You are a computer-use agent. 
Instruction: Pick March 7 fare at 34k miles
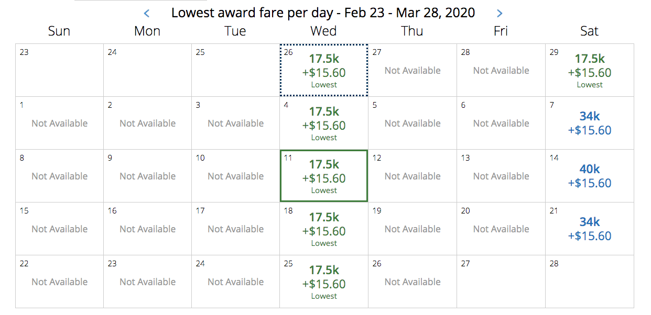[590, 123]
